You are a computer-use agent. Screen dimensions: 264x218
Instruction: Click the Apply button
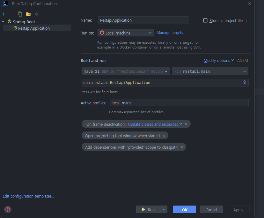238,210
